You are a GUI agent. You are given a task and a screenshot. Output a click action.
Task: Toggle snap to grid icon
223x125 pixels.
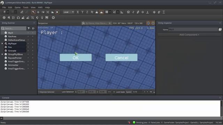coord(107,12)
